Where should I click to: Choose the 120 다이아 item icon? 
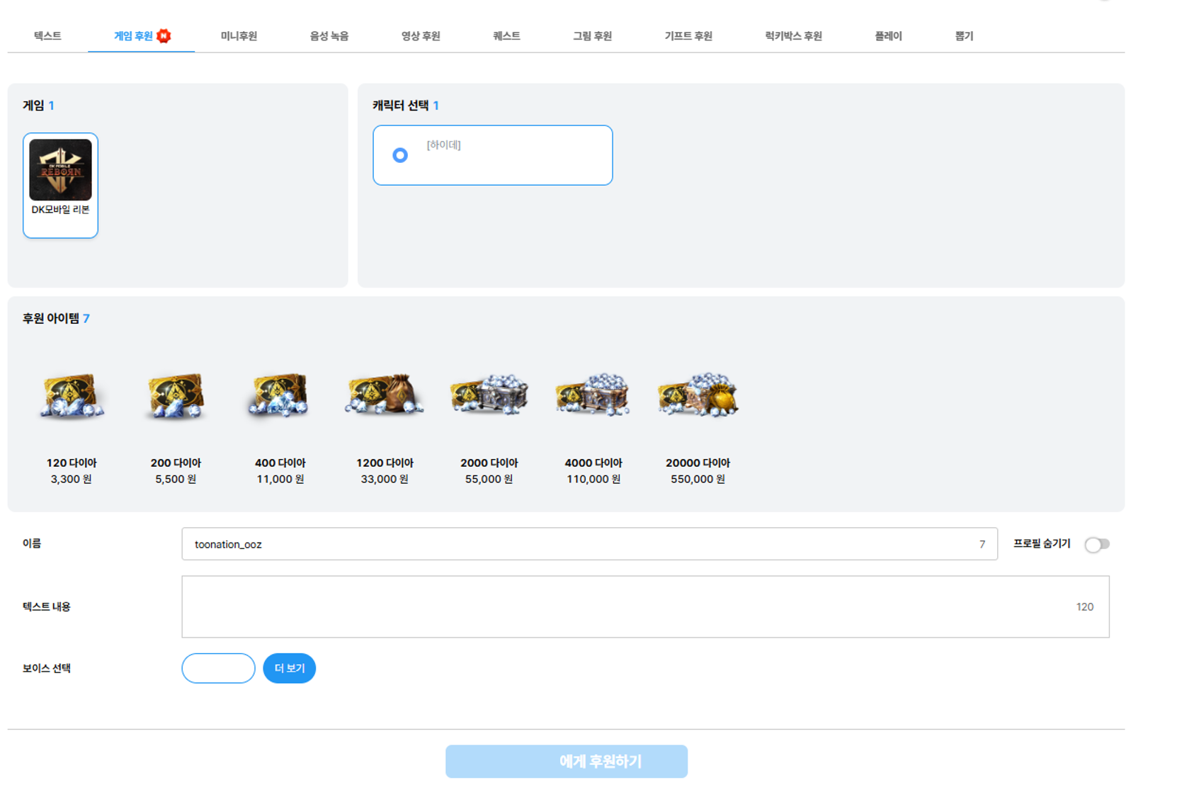pos(71,395)
